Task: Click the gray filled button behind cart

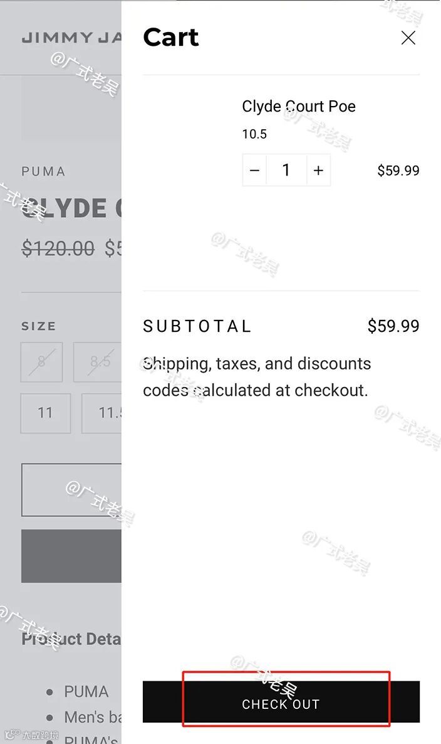Action: click(71, 556)
